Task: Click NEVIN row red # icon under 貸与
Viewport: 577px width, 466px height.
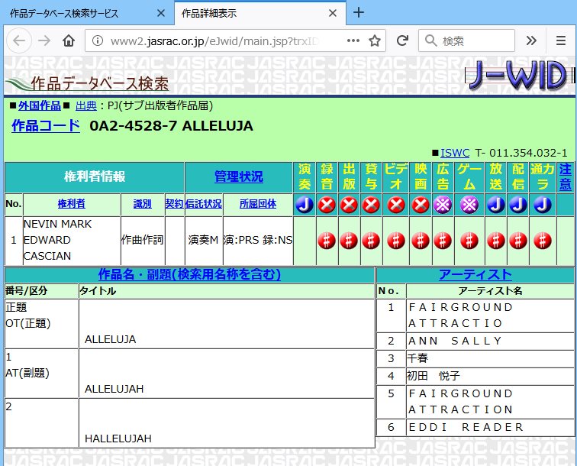Action: click(371, 241)
